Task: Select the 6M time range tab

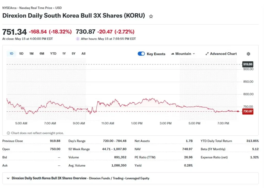Action: (42, 54)
